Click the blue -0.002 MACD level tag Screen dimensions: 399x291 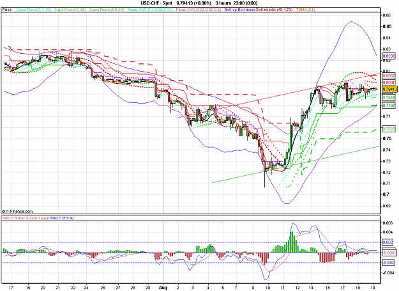pos(389,262)
